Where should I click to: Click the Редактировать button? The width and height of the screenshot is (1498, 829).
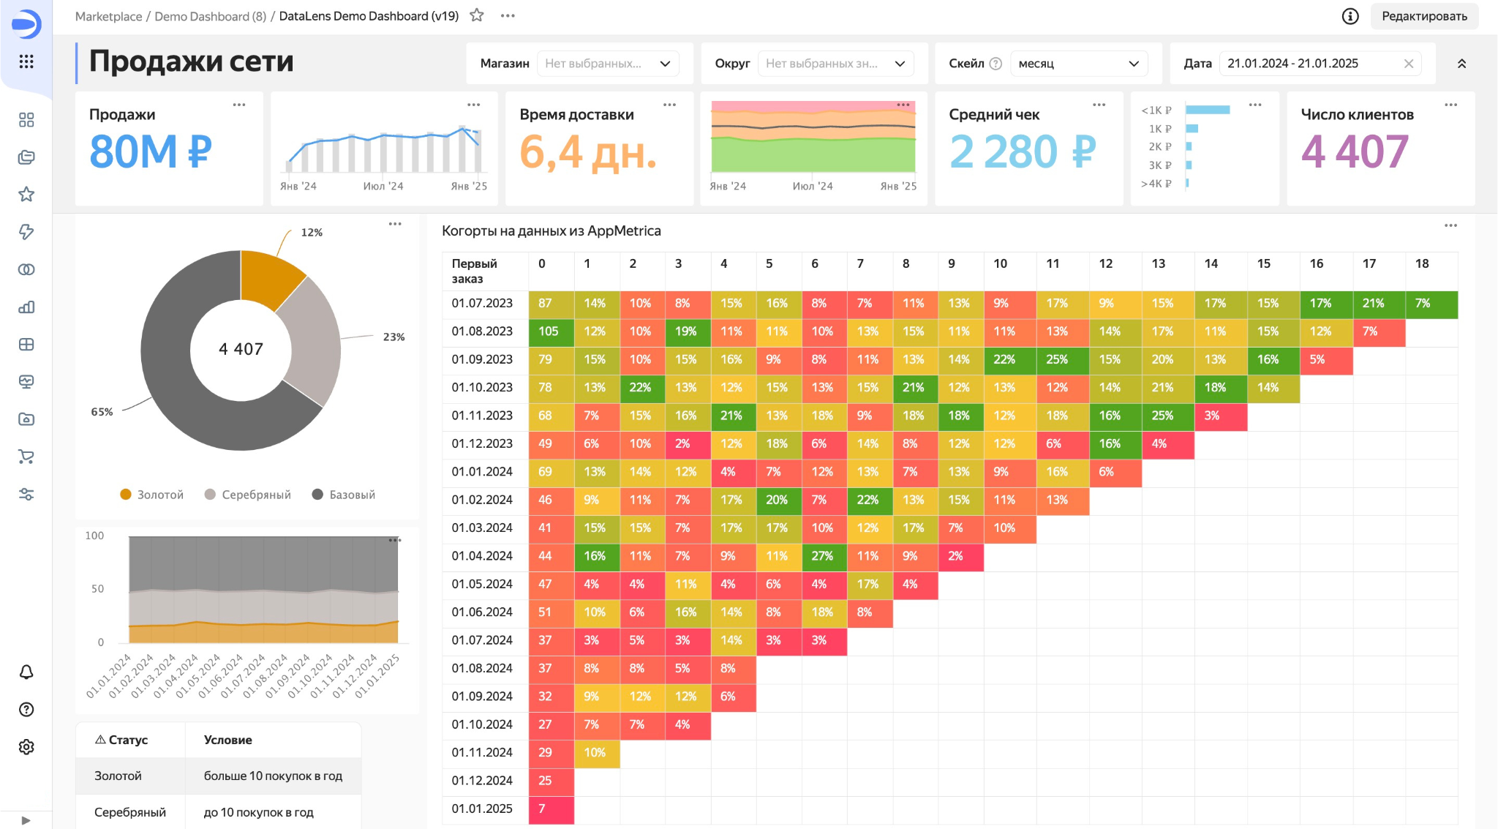coord(1423,16)
